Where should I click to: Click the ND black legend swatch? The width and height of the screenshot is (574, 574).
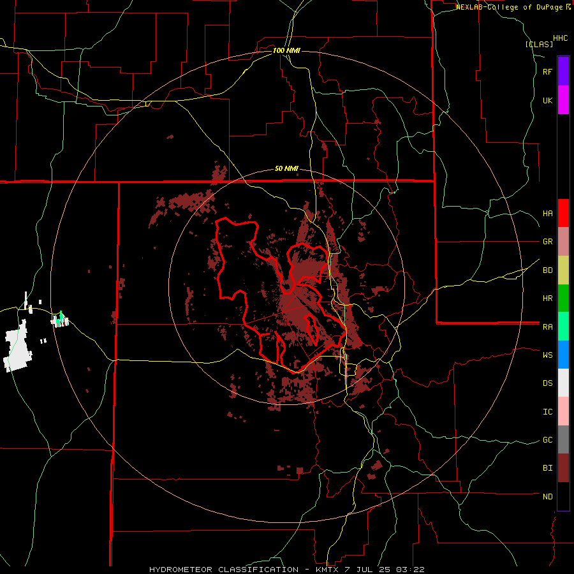(x=563, y=496)
